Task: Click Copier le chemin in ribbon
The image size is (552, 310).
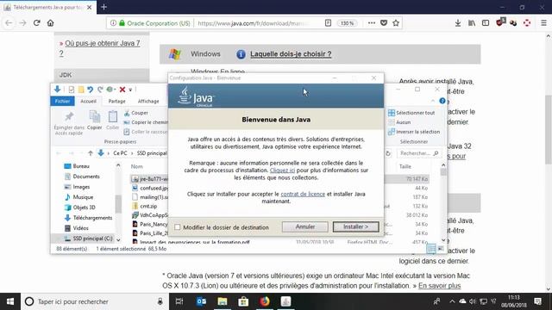Action: 146,122
